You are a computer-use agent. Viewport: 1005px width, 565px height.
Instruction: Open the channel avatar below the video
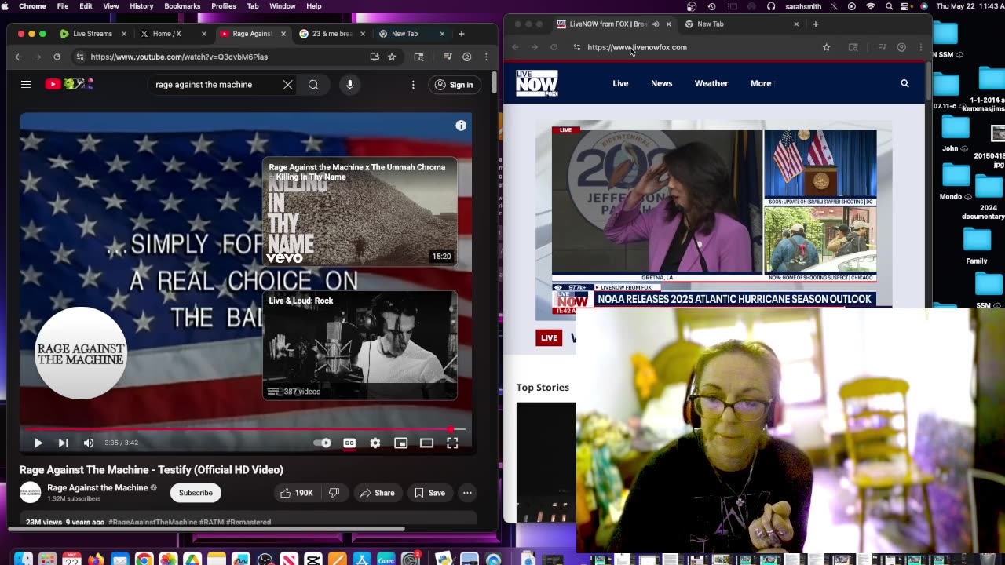pyautogui.click(x=31, y=492)
